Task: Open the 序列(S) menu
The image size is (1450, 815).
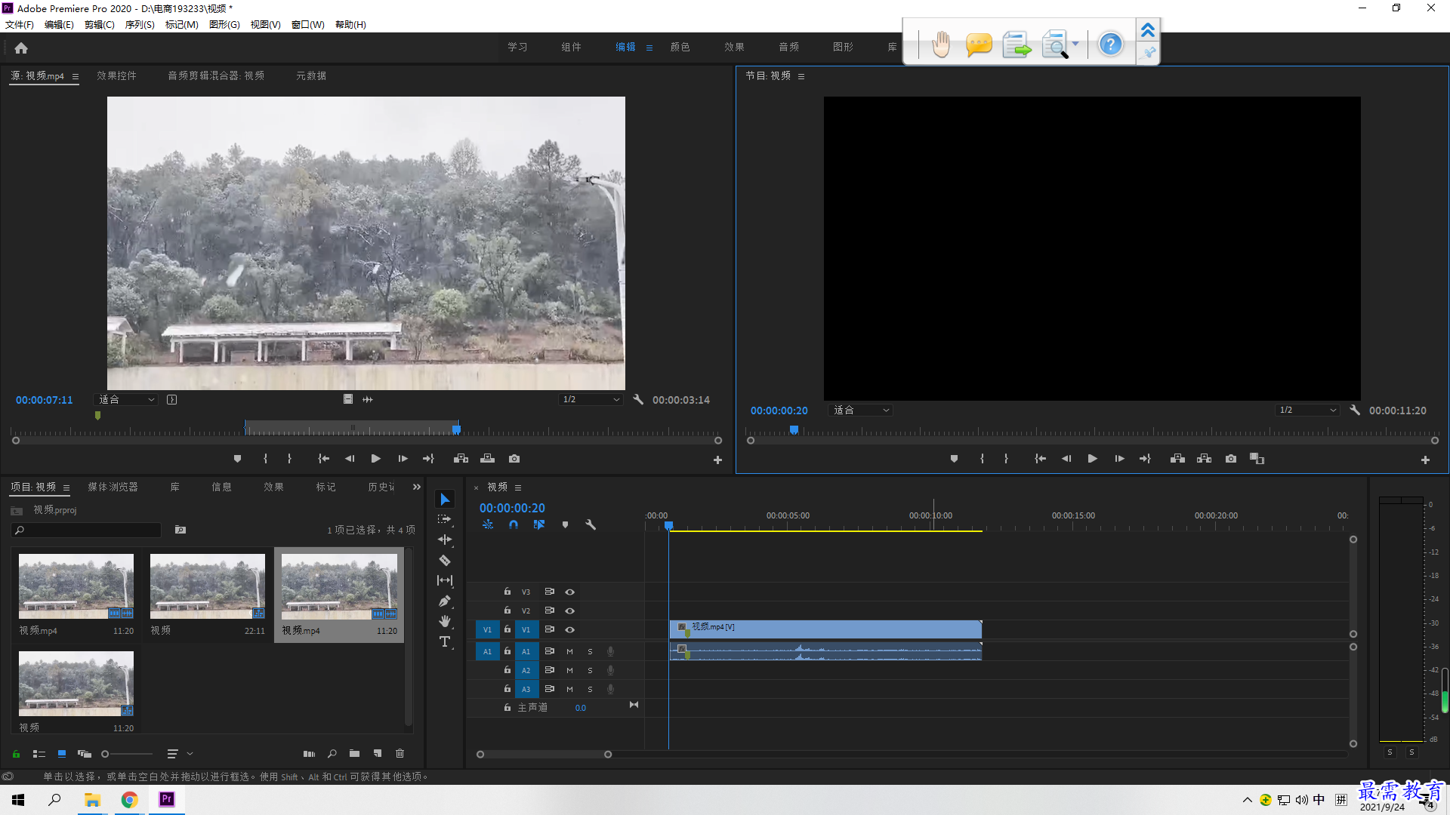Action: point(140,24)
